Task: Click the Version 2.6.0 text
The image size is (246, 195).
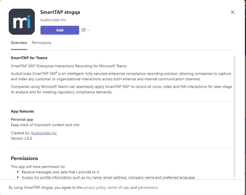Action: 21,139
